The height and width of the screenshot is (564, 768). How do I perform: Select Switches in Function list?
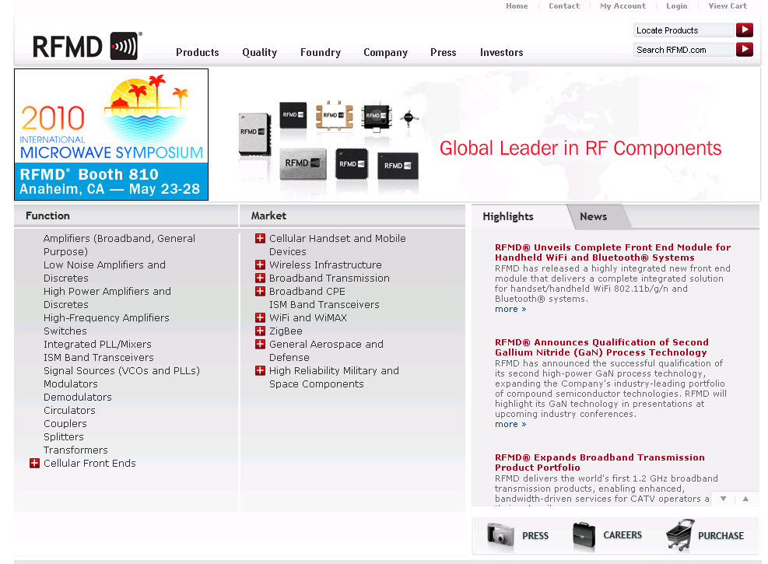(65, 331)
